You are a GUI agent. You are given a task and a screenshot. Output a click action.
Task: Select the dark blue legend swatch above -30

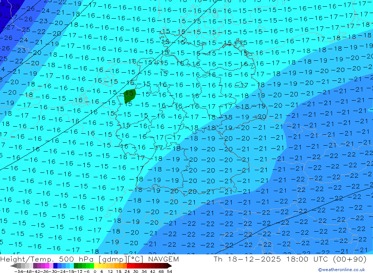coord(55,266)
